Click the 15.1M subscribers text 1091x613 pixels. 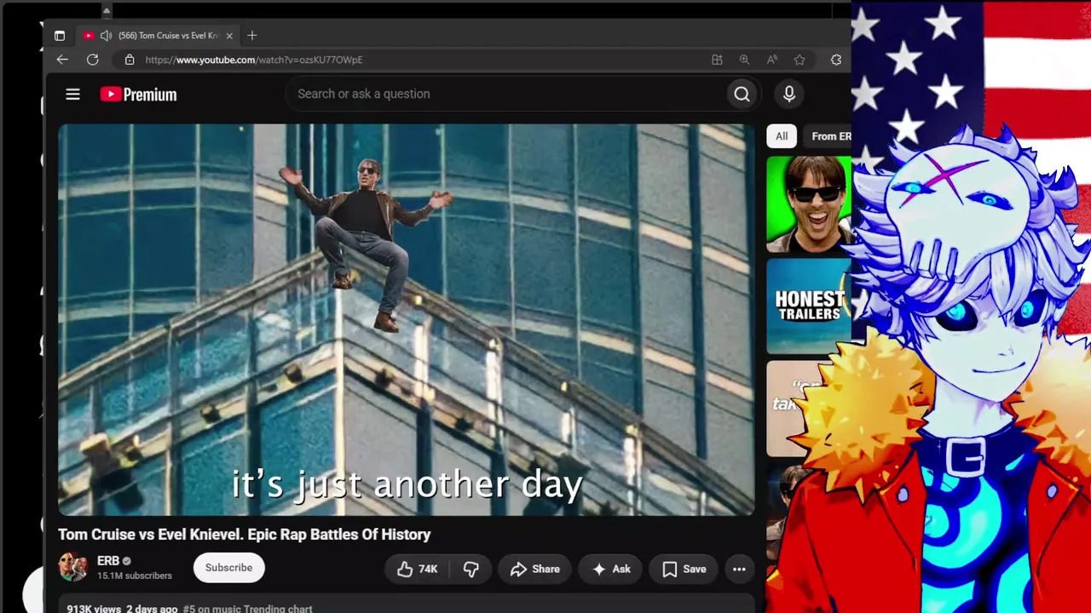[135, 576]
